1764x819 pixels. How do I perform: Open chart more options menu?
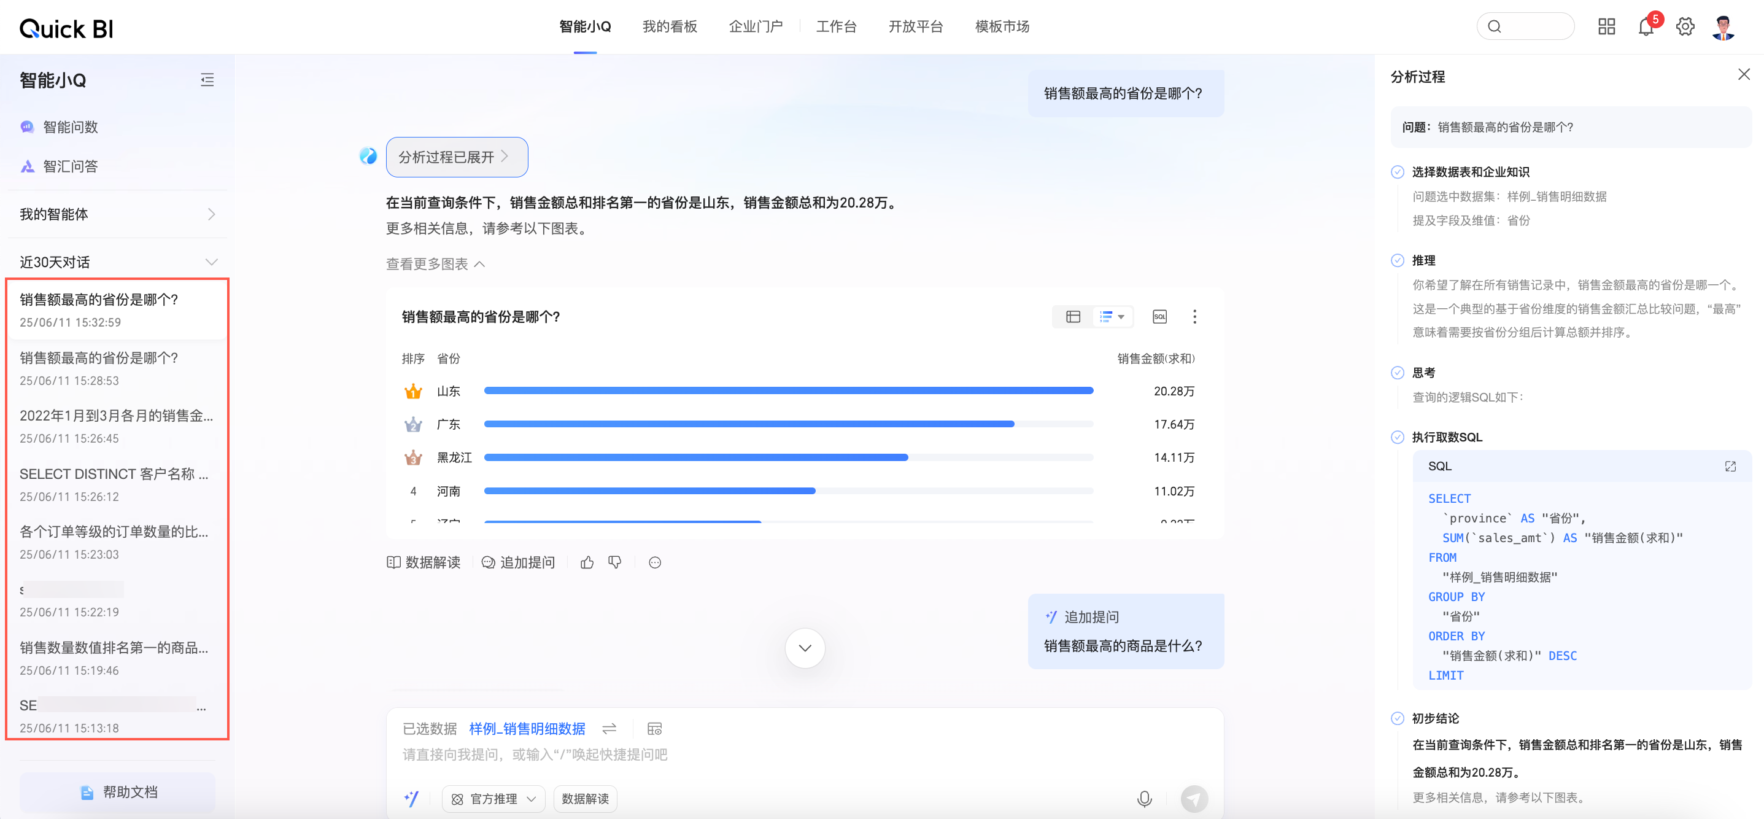(x=1194, y=316)
